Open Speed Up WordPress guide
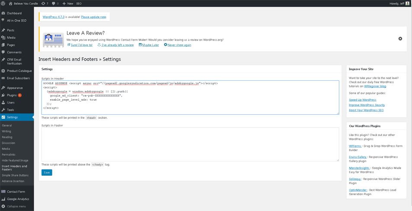The height and width of the screenshot is (211, 412). point(363,100)
